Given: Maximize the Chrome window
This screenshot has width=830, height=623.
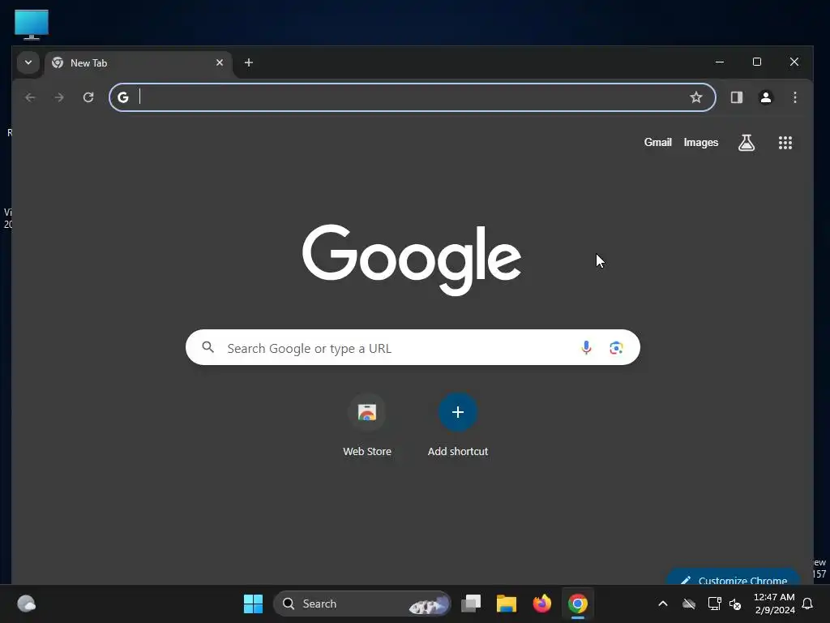Looking at the screenshot, I should coord(757,62).
